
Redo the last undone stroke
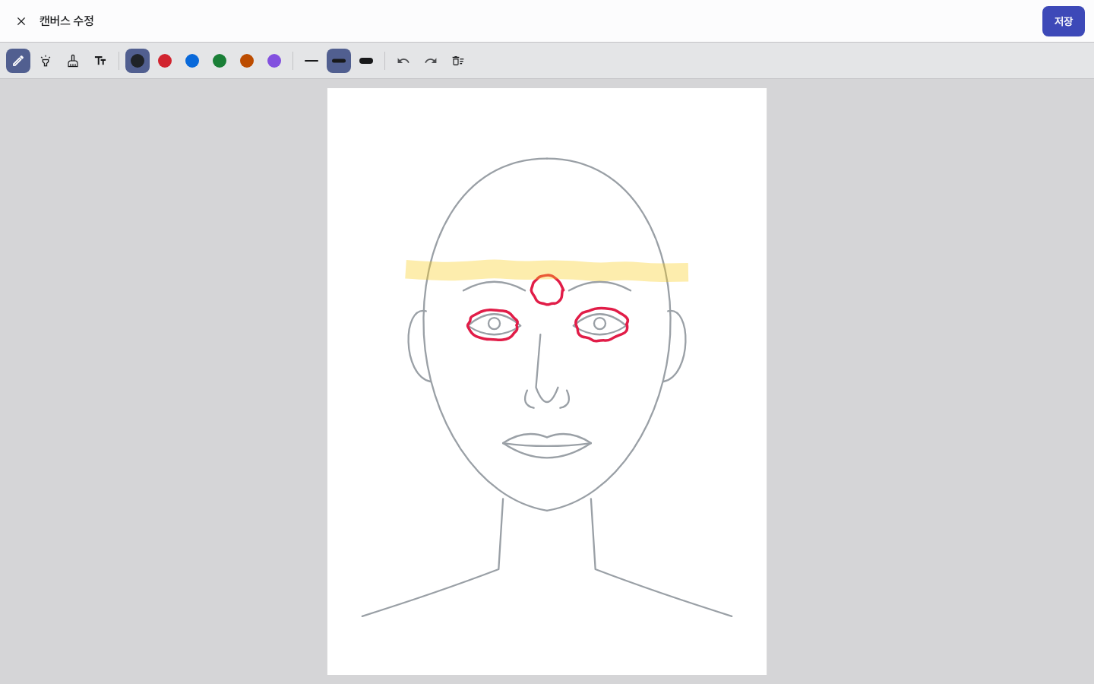coord(431,61)
